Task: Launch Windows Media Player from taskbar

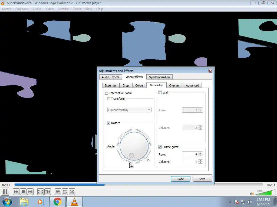Action: [x=40, y=202]
